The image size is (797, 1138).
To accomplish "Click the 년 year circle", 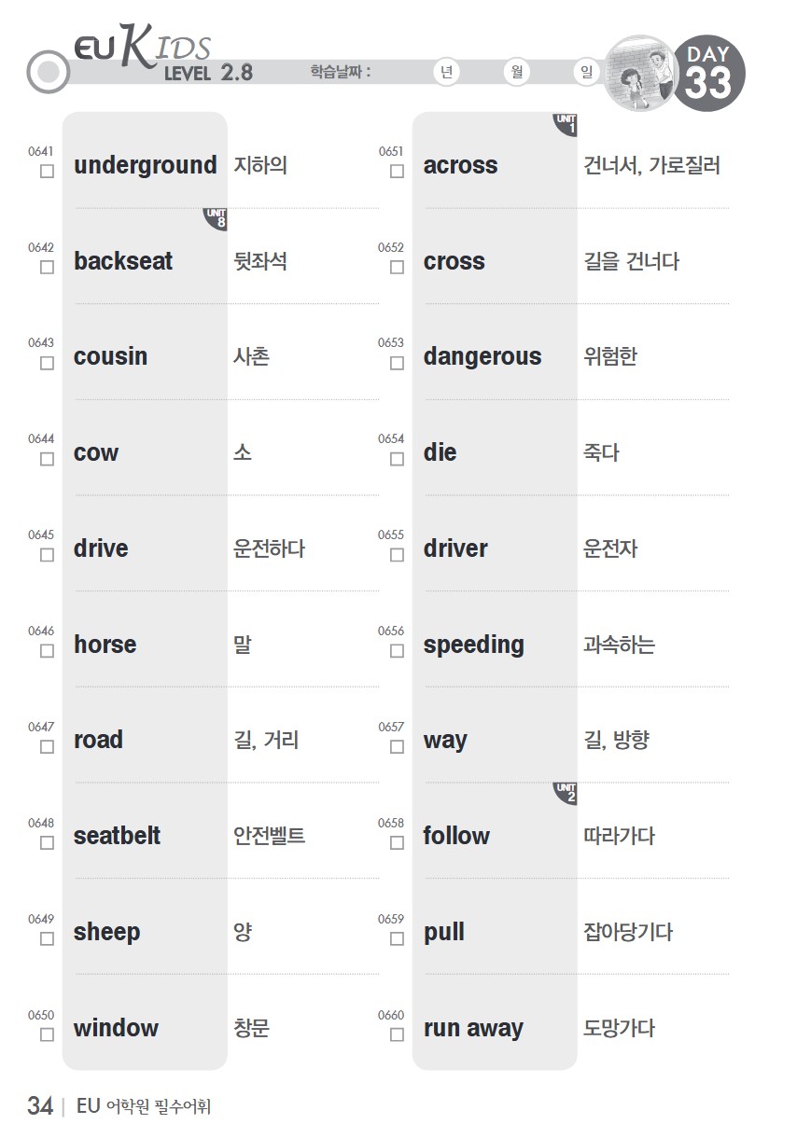I will 447,73.
